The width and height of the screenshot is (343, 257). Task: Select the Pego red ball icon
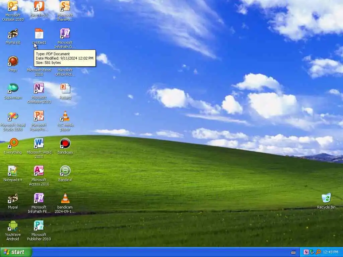pos(13,61)
